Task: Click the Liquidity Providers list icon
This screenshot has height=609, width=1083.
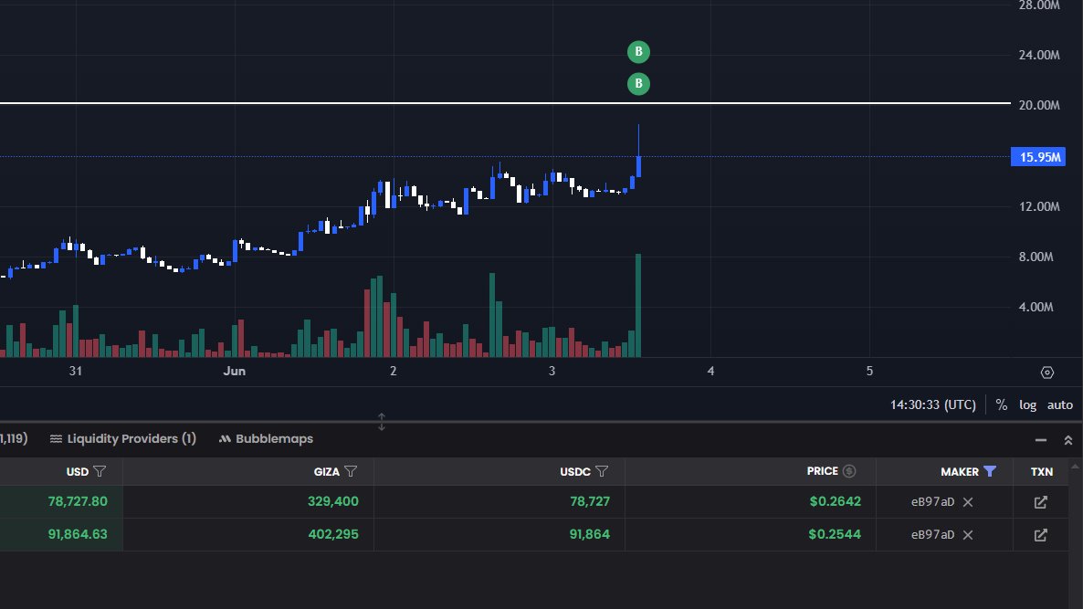Action: coord(56,438)
